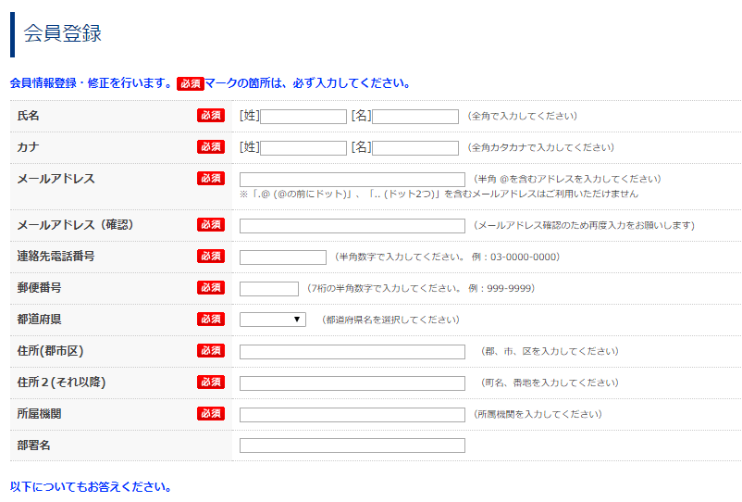Click the 必須 badge in the 氏名 row

tap(210, 116)
